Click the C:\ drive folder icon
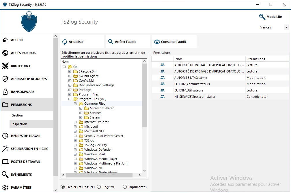 pos(70,67)
